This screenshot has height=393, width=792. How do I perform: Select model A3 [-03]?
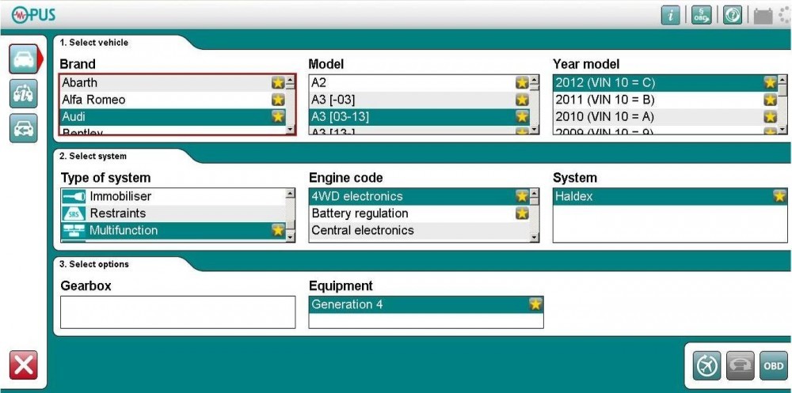coord(419,100)
